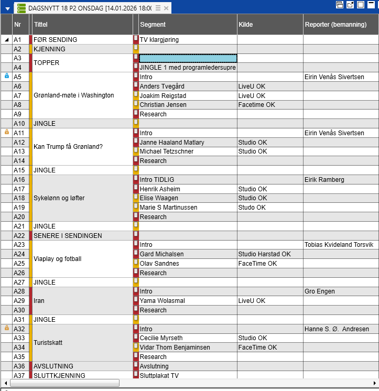Screen dimensions: 379x391
Task: Click the rundown icon in the DAGSNYTT tab
Action: [x=21, y=8]
